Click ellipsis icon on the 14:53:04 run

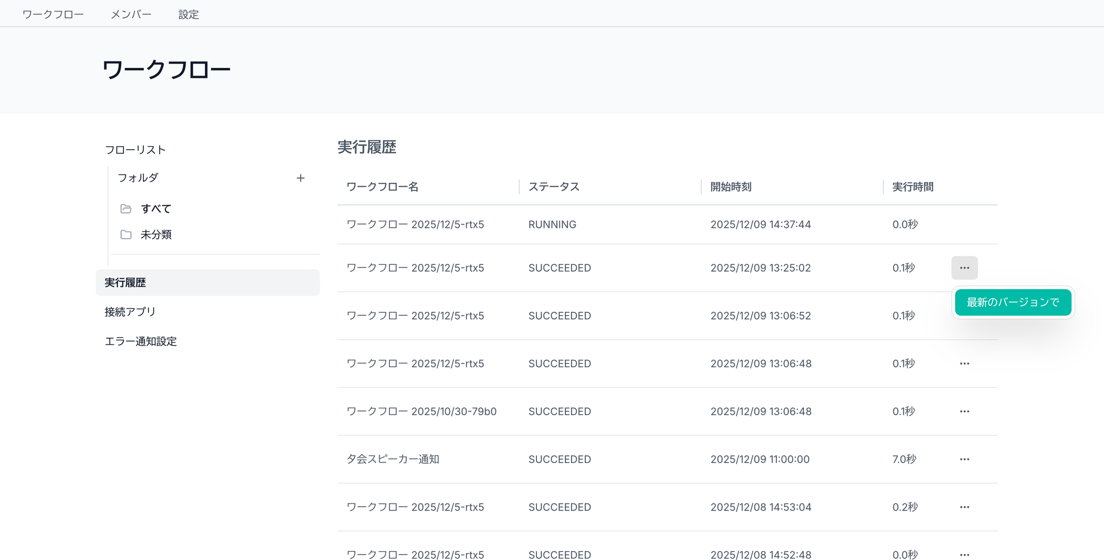pos(964,507)
